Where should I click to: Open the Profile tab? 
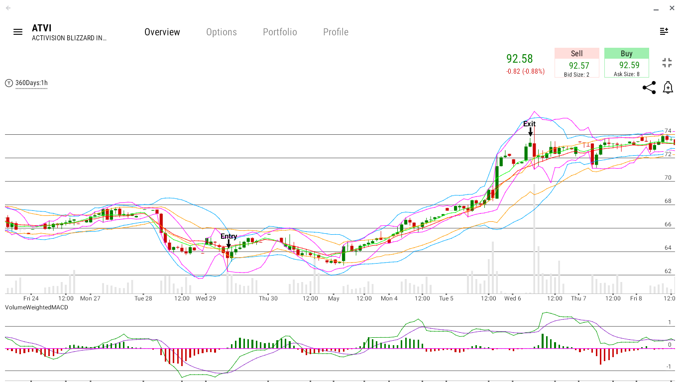click(336, 32)
